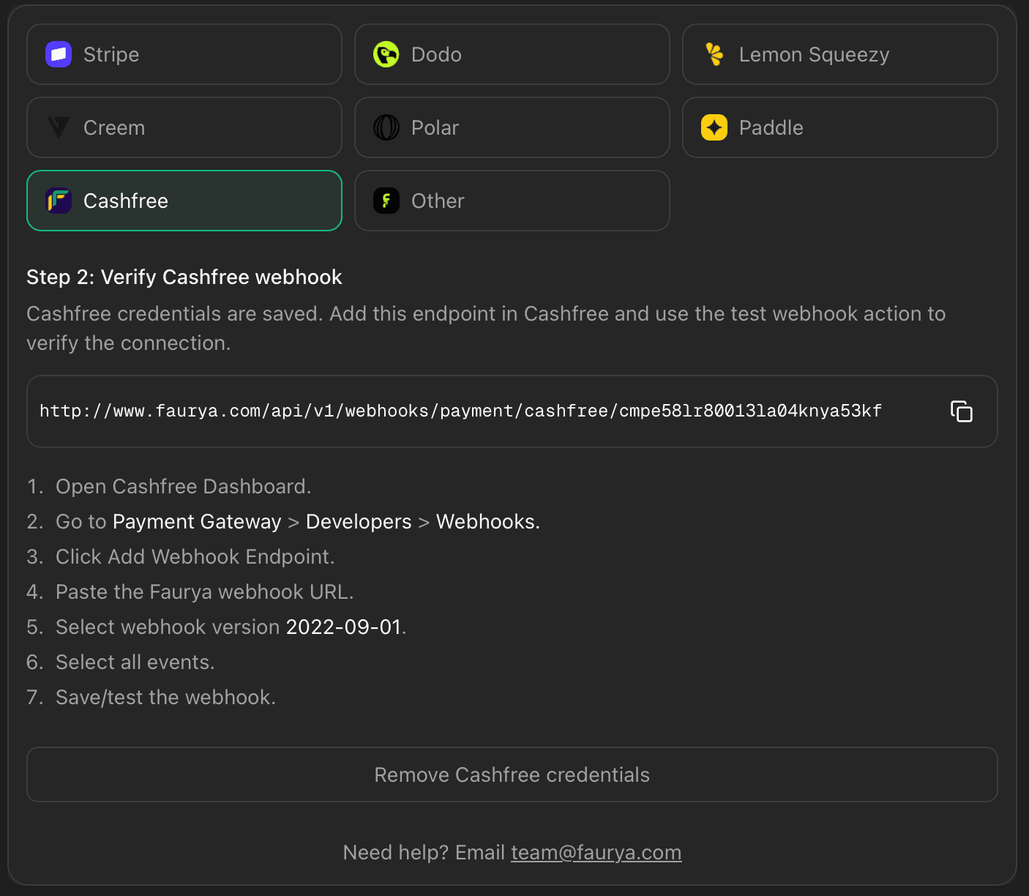Click the 'Cashfree credentials are saved' description
1029x896 pixels.
tap(486, 328)
